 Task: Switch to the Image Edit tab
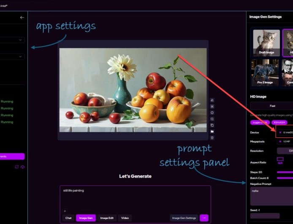pos(107,218)
